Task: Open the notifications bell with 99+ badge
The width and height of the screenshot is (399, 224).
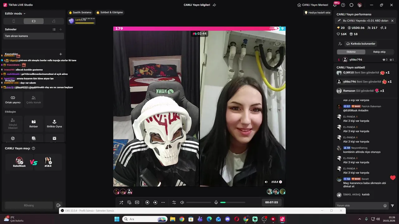Action: point(335,5)
